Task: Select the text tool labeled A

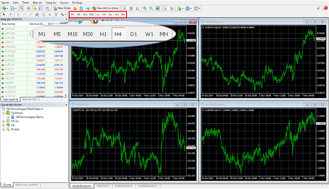Action: pyautogui.click(x=49, y=14)
